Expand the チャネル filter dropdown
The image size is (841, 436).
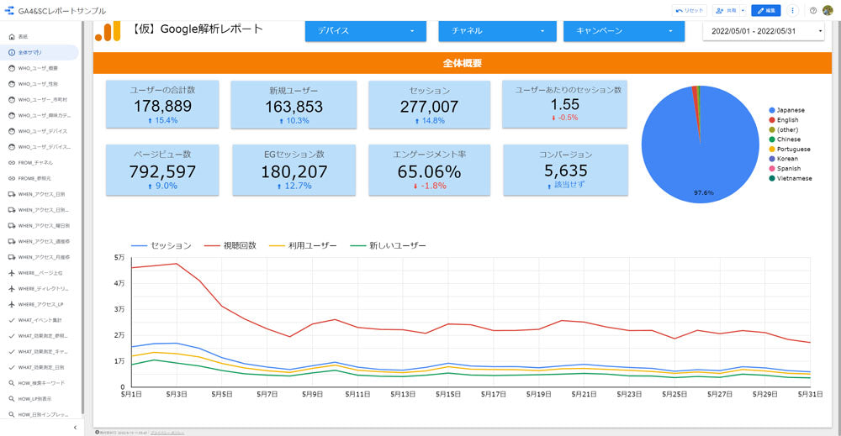click(497, 31)
